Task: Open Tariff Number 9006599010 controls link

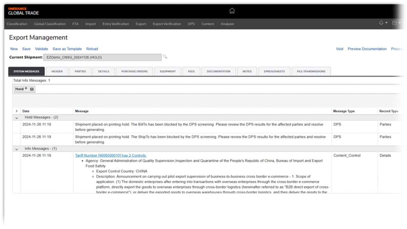Action: pyautogui.click(x=111, y=156)
